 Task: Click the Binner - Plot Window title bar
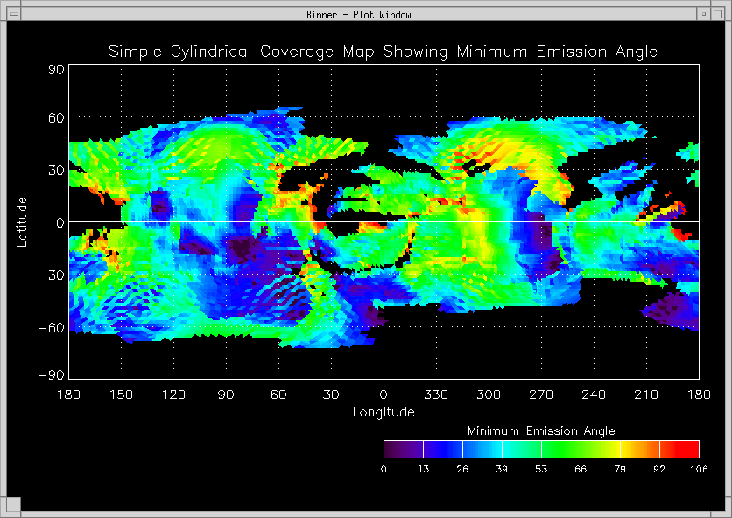pos(359,14)
